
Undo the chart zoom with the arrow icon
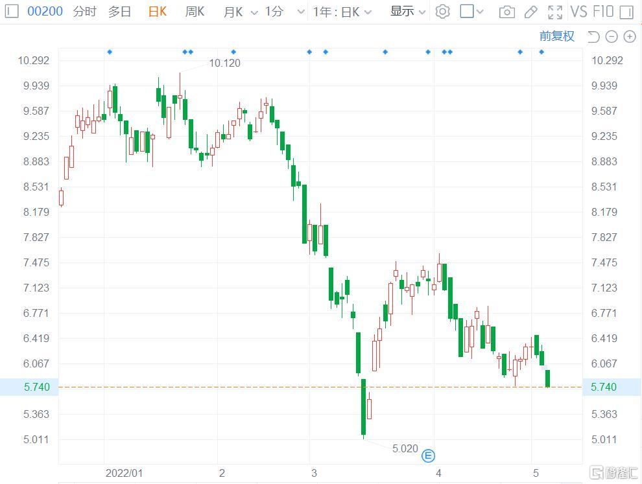coord(593,37)
